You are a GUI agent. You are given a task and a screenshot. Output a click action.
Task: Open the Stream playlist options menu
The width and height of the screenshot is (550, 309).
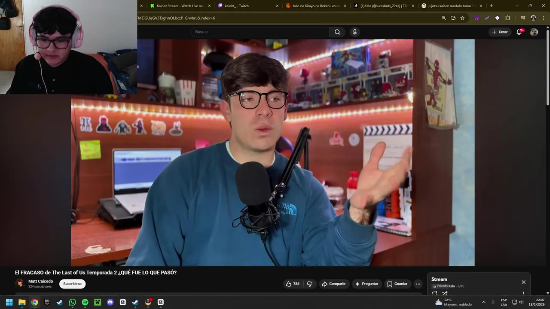pyautogui.click(x=523, y=294)
